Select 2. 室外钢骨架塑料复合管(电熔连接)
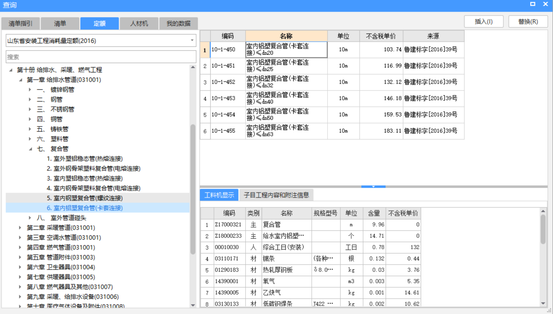Image resolution: width=553 pixels, height=314 pixels. pos(93,168)
